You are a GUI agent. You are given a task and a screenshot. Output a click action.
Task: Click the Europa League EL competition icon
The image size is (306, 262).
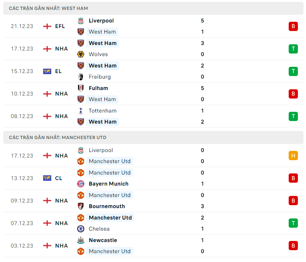tap(47, 71)
